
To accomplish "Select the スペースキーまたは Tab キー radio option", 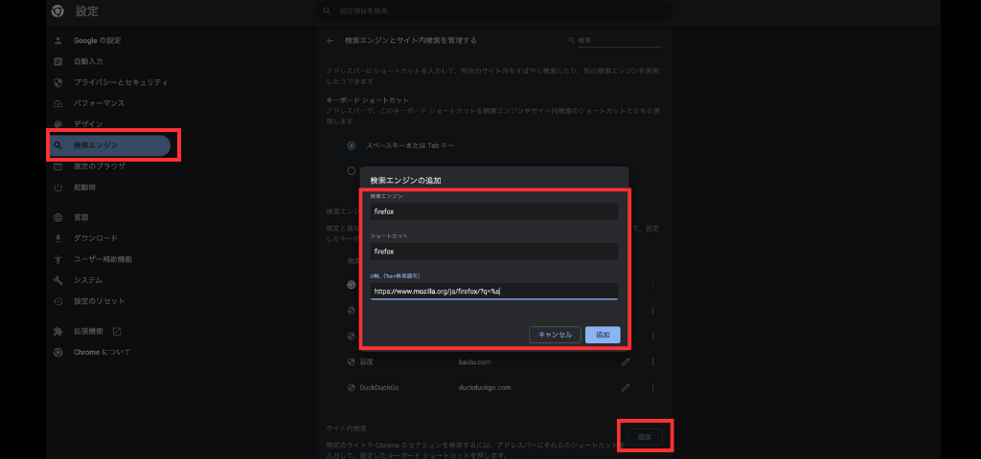I will tap(351, 145).
